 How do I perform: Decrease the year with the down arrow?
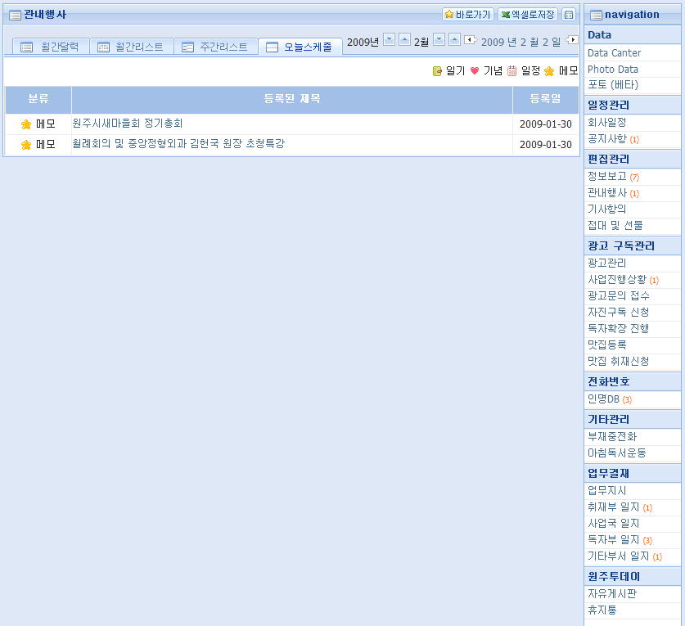(389, 39)
